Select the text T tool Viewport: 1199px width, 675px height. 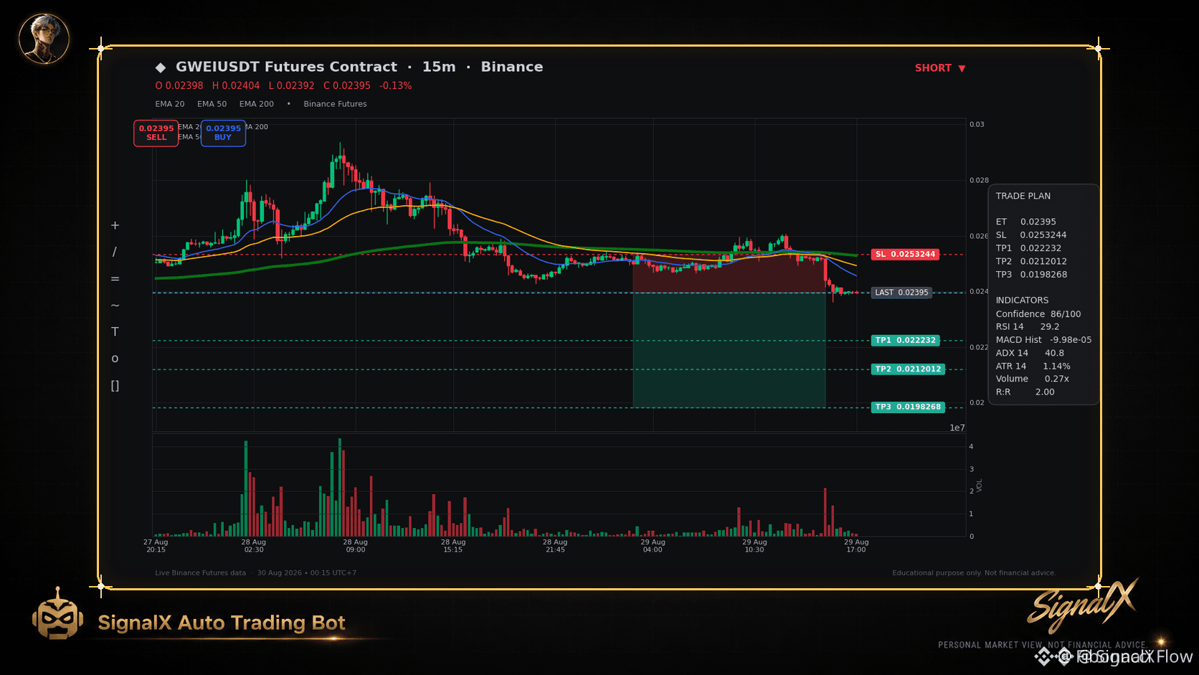coord(115,332)
